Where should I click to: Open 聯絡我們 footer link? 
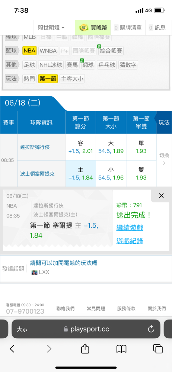(65, 308)
